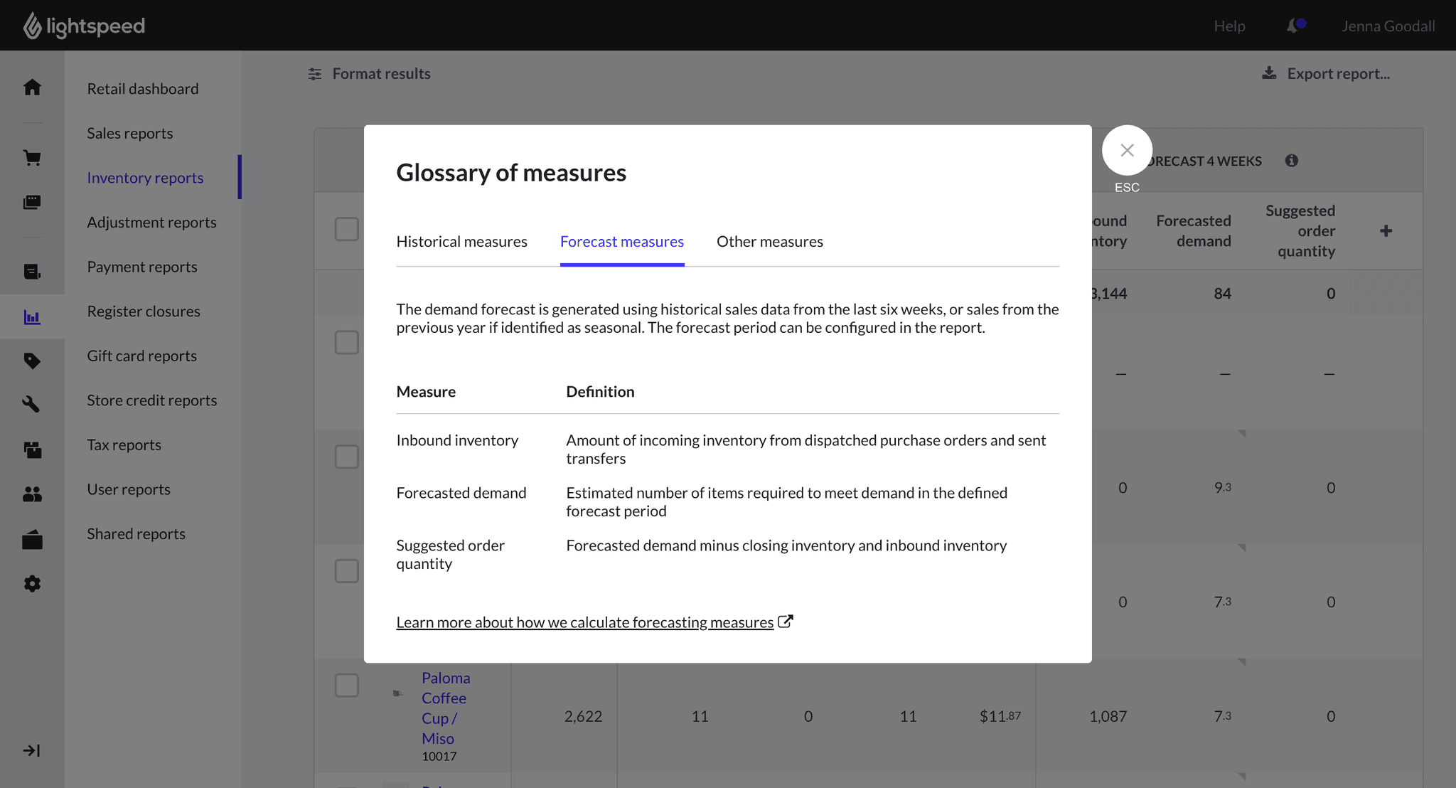Screen dimensions: 1456x788
Task: Check the Paloma Coffee Cup row checkbox
Action: click(347, 686)
